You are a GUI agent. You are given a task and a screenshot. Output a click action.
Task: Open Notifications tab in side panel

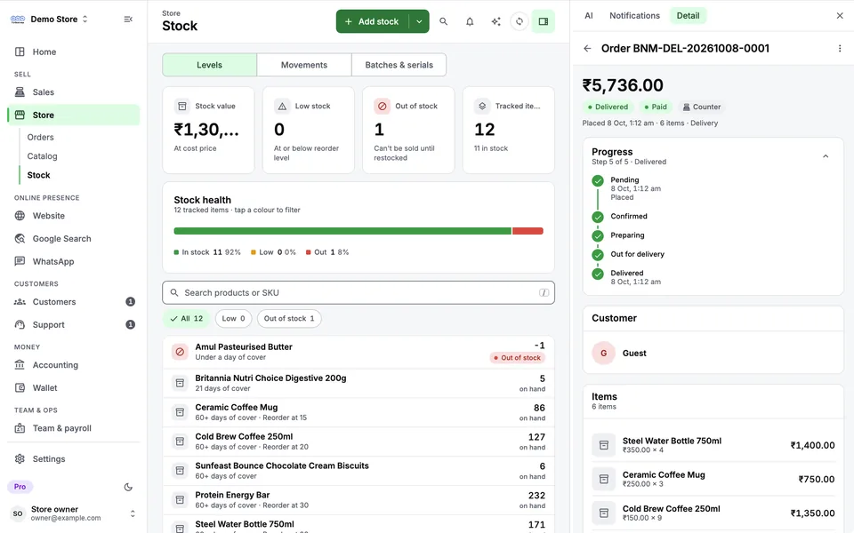(x=634, y=16)
